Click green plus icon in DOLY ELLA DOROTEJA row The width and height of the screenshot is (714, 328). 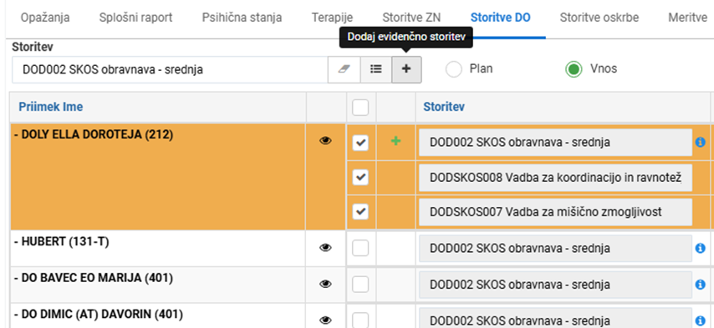396,142
